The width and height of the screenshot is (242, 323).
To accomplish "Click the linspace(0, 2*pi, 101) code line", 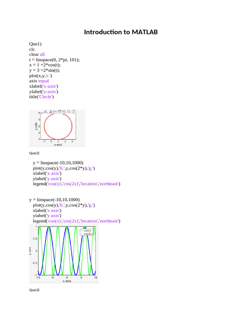I will point(54,60).
